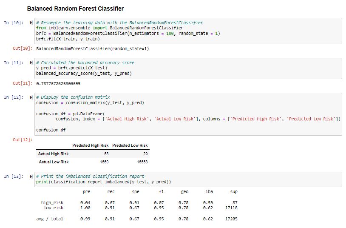
Task: Click the print(classification_report_imbalanced line
Action: click(x=103, y=182)
